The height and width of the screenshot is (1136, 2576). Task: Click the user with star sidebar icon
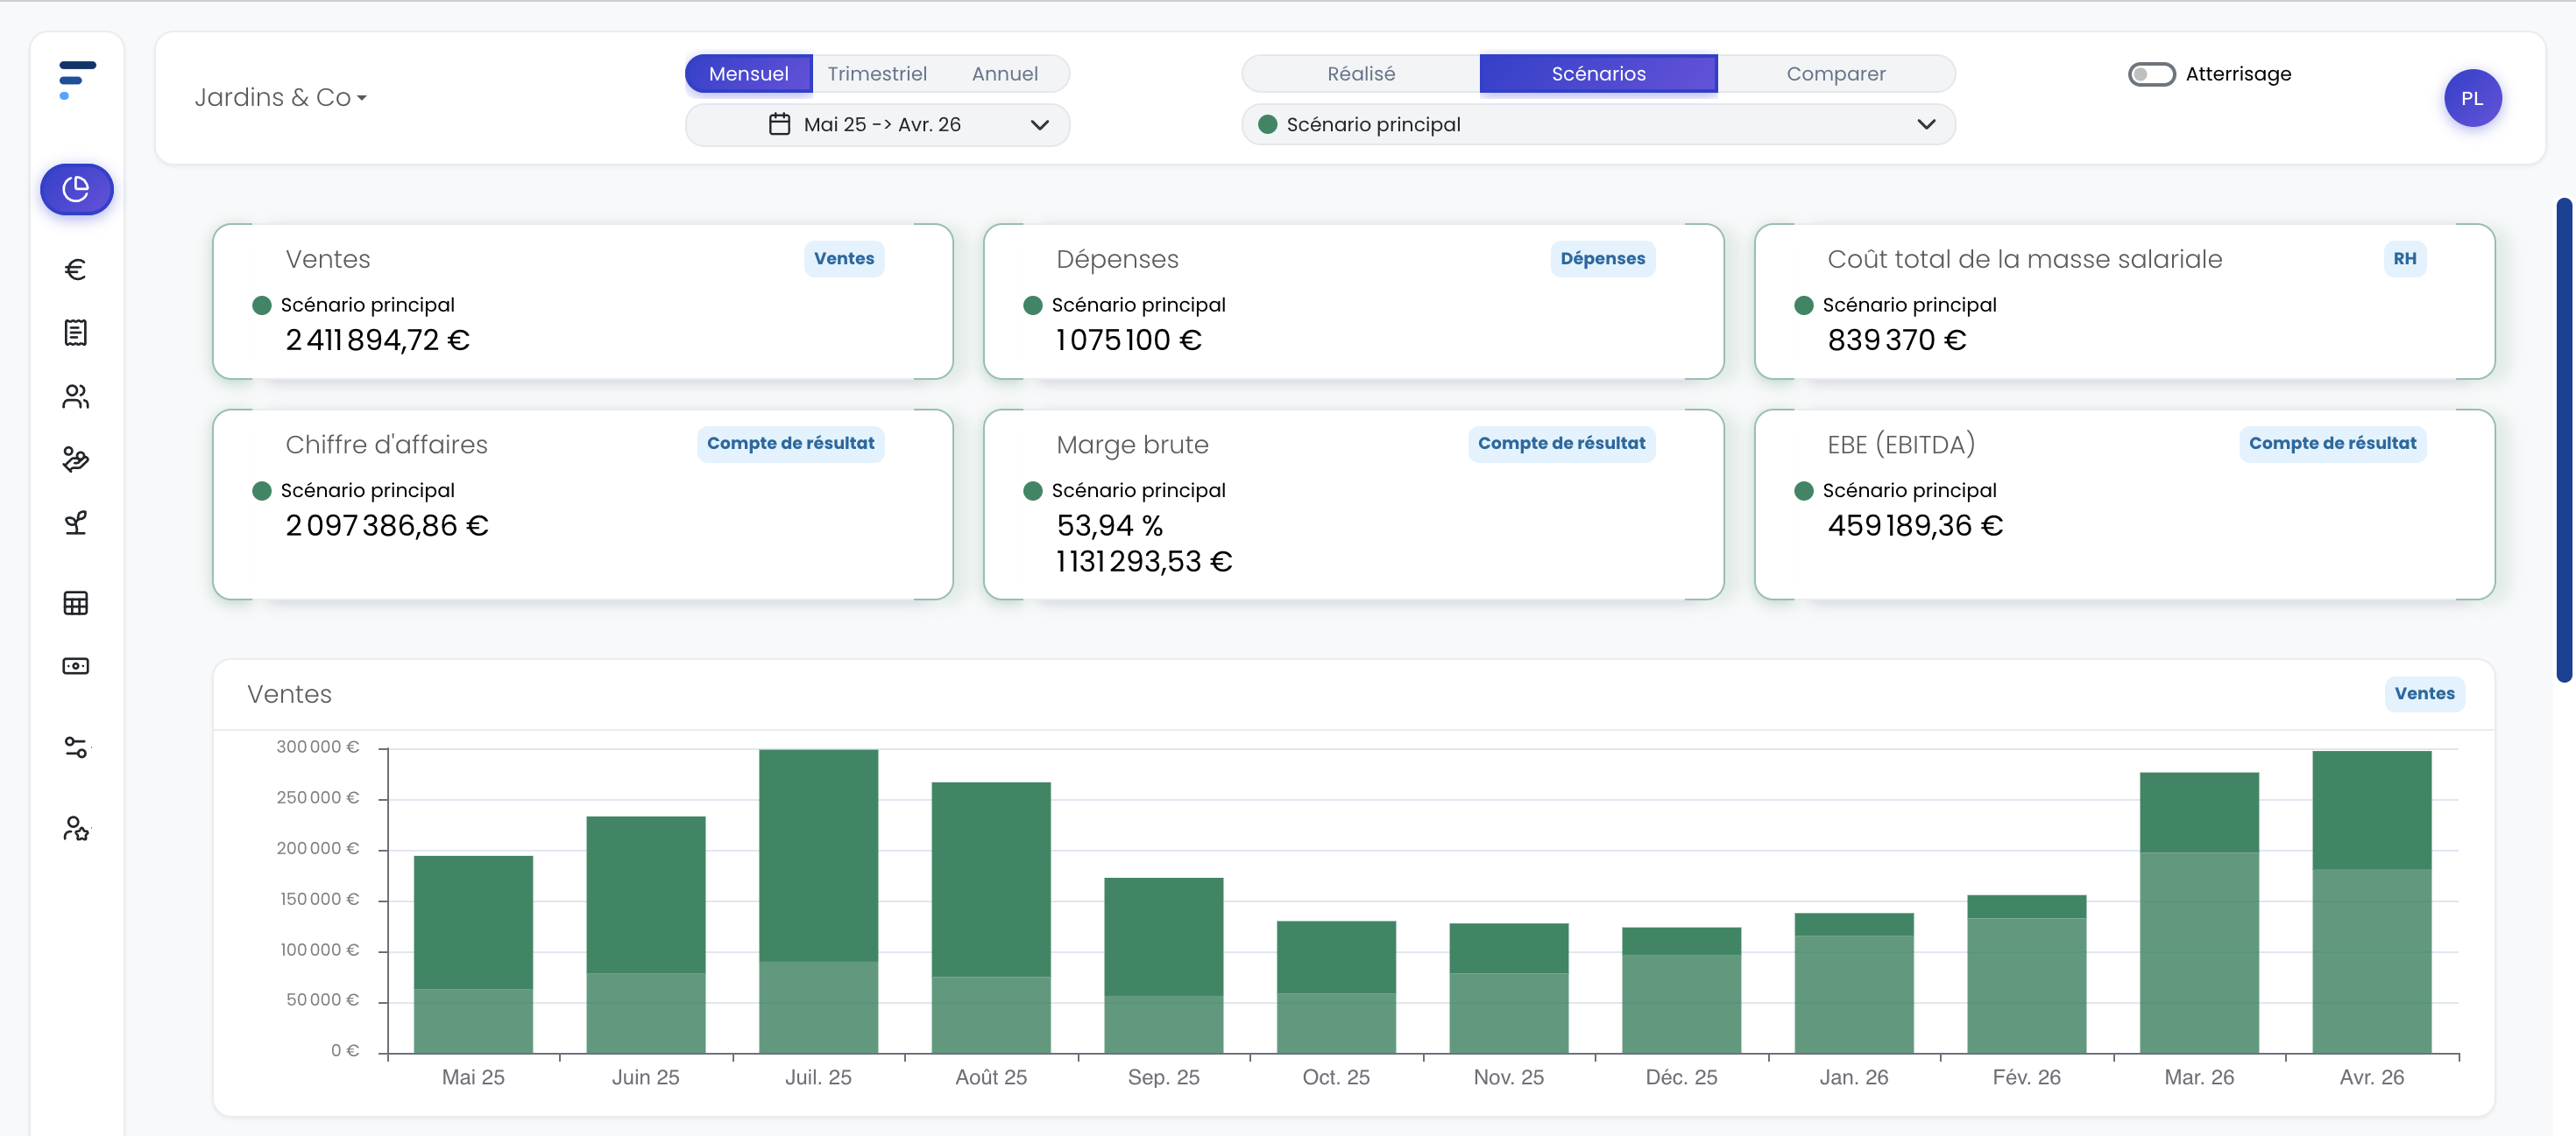pos(76,828)
